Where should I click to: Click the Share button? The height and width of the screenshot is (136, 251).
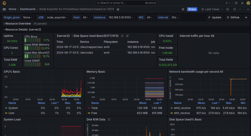(x=192, y=9)
